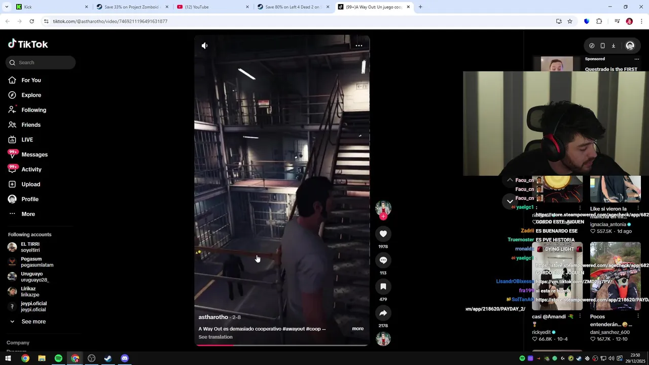The image size is (649, 365).
Task: Open Uruguayo following account
Action: tap(30, 277)
